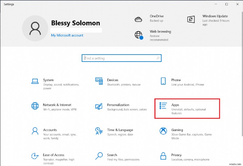Open the Privacy lock icon

point(163,156)
